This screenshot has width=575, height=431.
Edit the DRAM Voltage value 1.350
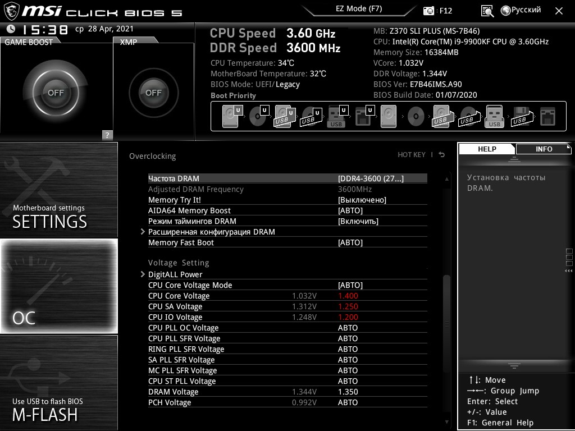(x=348, y=392)
